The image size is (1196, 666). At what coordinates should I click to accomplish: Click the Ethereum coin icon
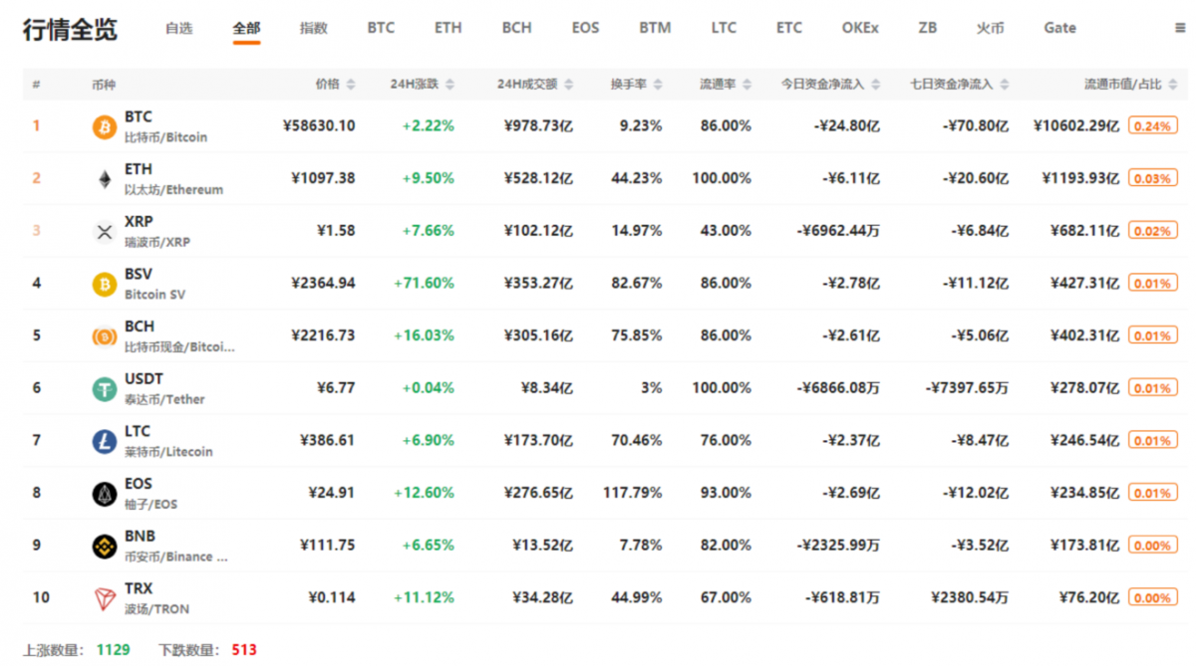(105, 179)
